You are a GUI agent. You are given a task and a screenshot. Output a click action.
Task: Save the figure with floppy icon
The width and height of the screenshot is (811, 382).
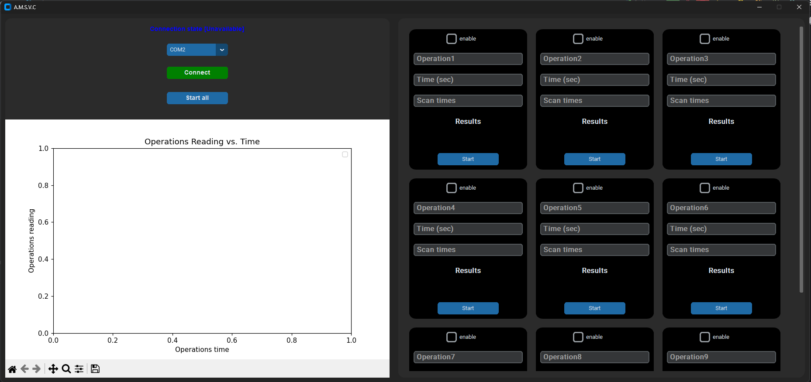click(x=95, y=369)
